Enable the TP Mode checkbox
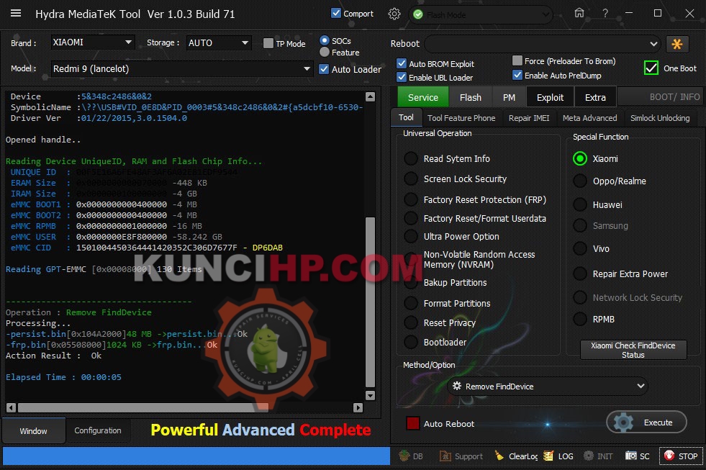The image size is (706, 470). (x=268, y=43)
